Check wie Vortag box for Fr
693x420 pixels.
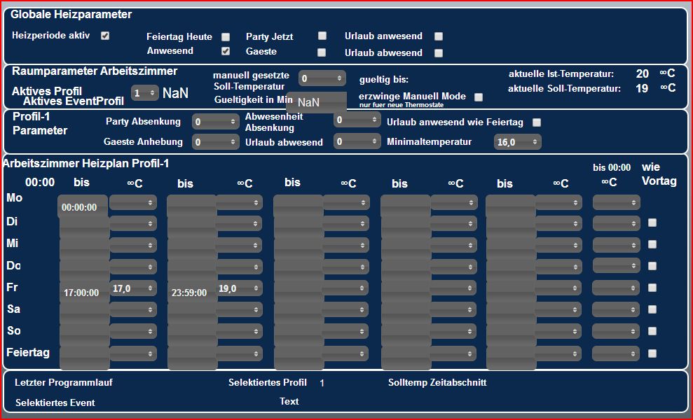coord(652,288)
